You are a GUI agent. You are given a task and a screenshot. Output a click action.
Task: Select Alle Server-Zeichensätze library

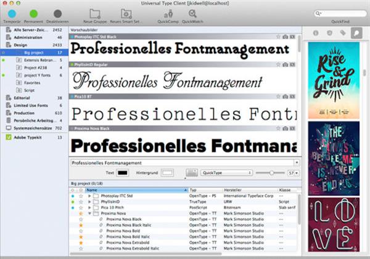pos(34,30)
